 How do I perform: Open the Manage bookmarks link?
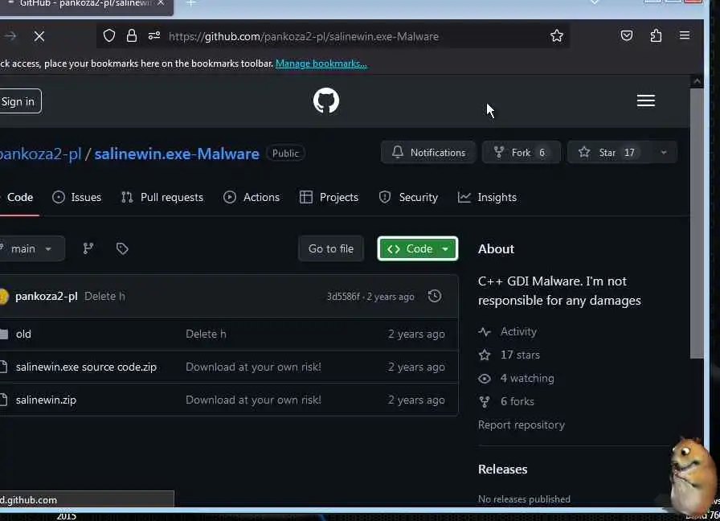321,64
